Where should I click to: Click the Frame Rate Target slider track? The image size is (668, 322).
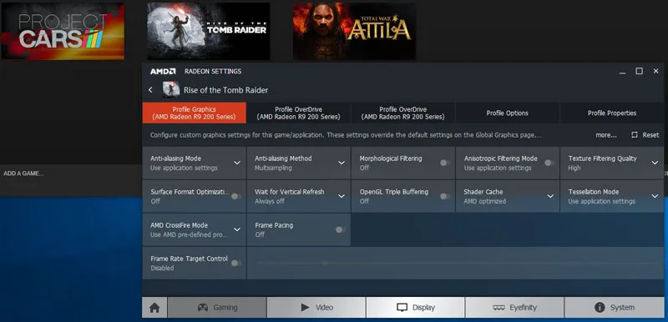coord(456,264)
